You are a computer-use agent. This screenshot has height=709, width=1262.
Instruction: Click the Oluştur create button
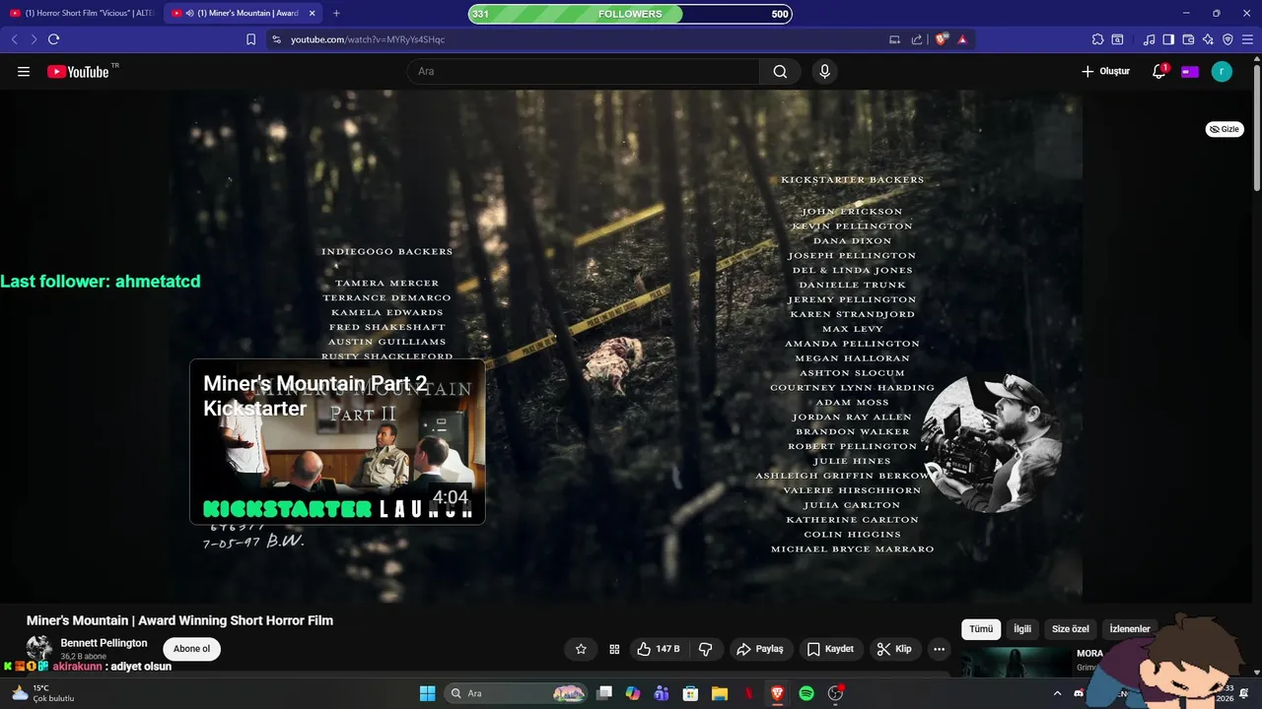coord(1105,72)
